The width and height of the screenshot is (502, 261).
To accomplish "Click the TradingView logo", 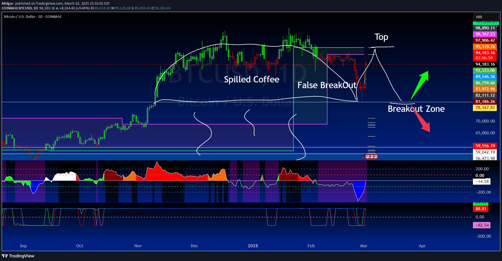I will click(x=18, y=256).
